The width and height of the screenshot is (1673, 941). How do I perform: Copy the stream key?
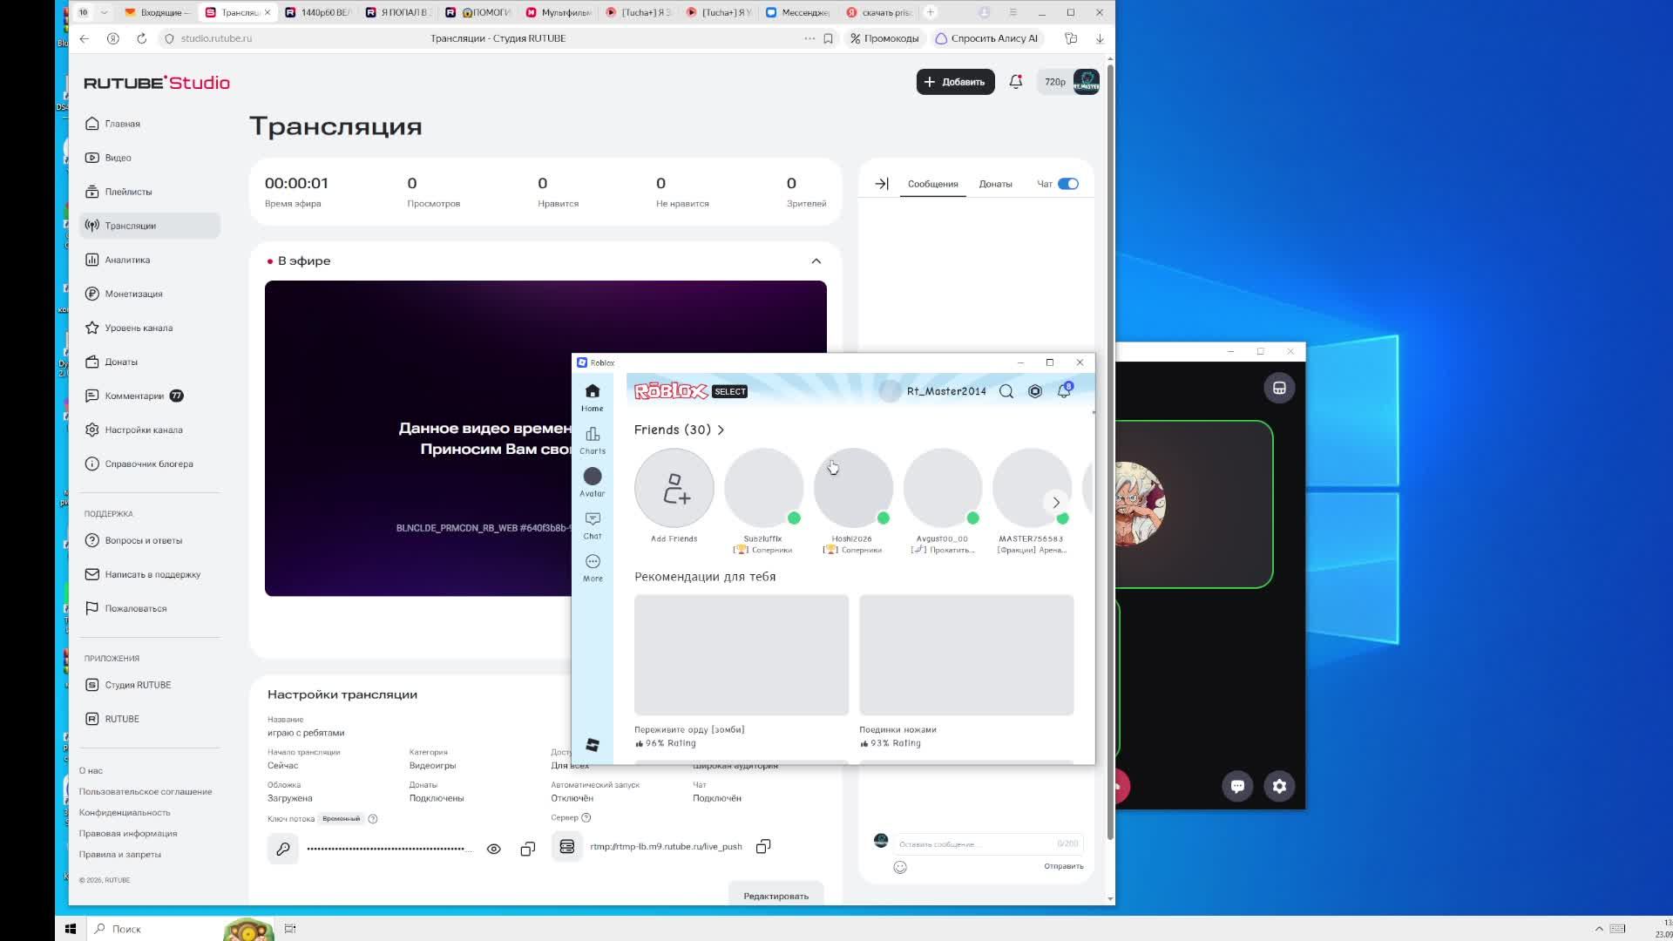coord(528,849)
